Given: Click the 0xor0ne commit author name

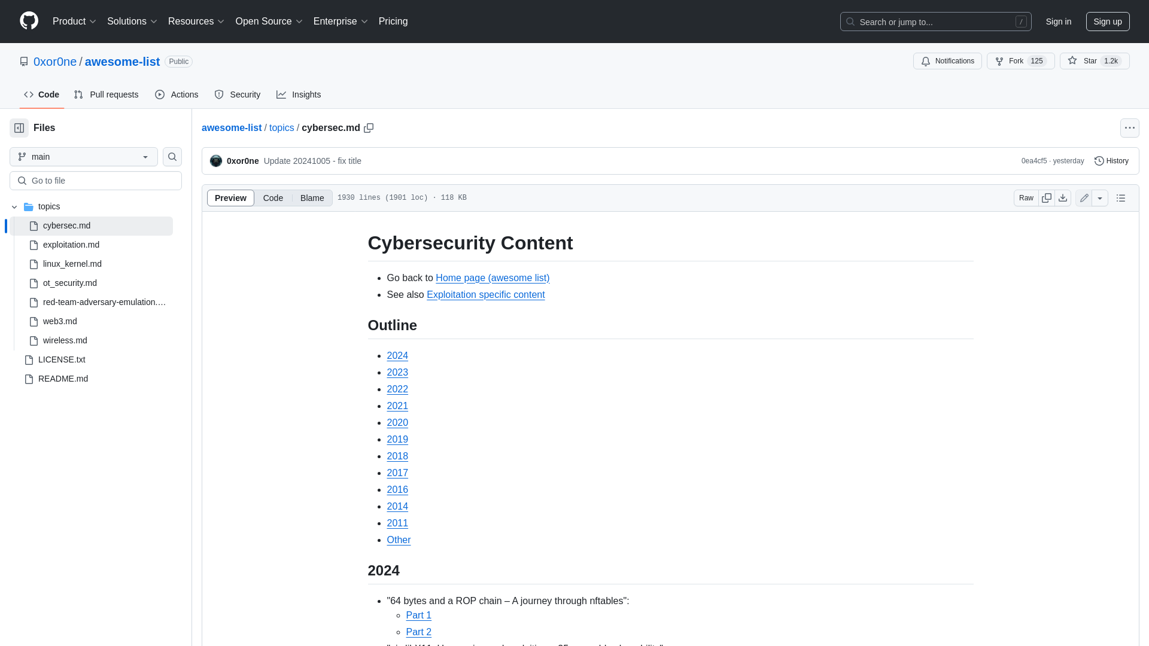Looking at the screenshot, I should (242, 161).
